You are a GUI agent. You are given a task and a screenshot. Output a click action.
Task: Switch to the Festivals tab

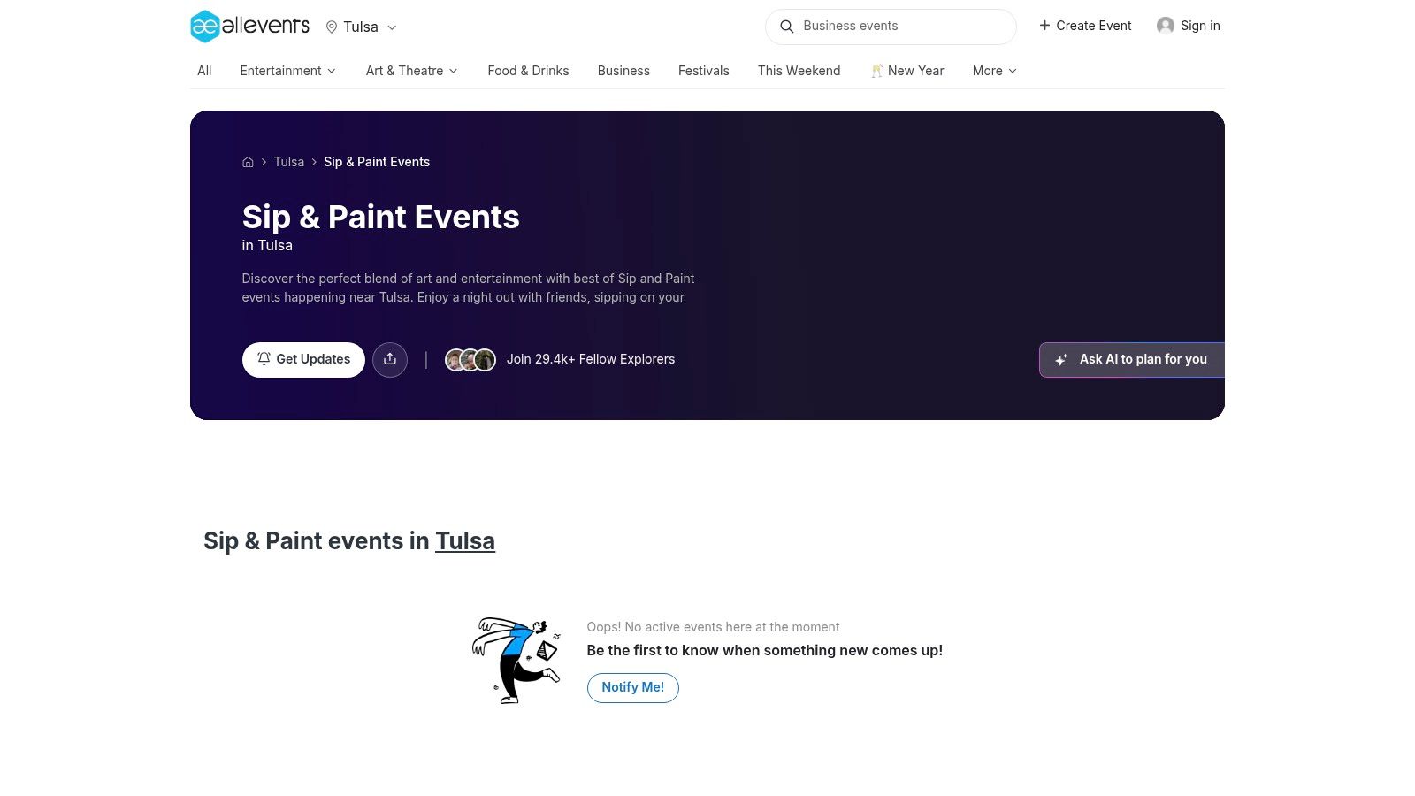(703, 71)
